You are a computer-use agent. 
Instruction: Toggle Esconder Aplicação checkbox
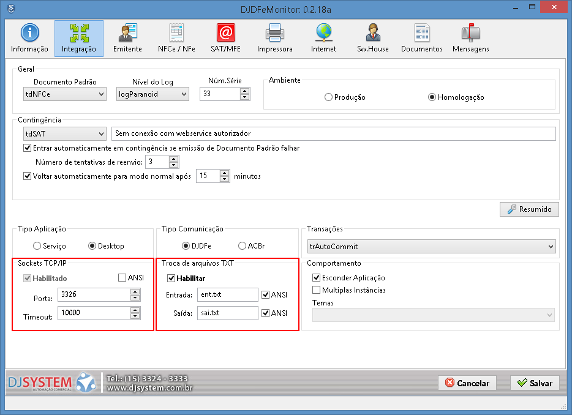point(317,278)
